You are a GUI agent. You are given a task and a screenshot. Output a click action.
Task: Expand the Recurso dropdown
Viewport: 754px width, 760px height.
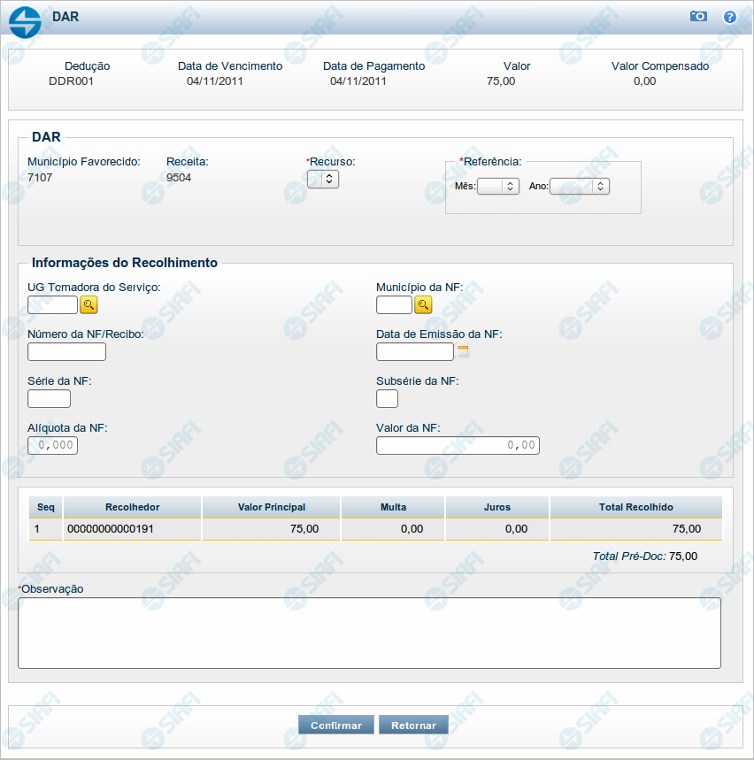tap(323, 179)
